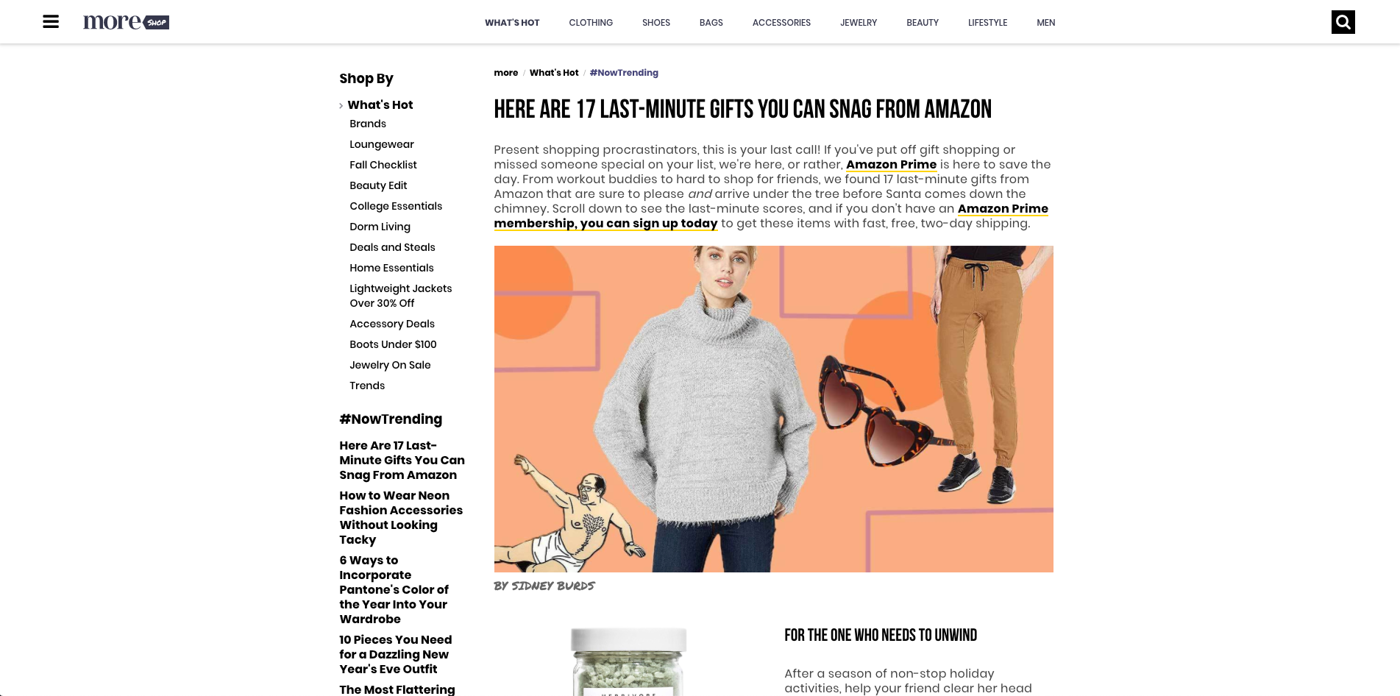Go to the Jewelry section
Image resolution: width=1400 pixels, height=696 pixels.
click(859, 23)
